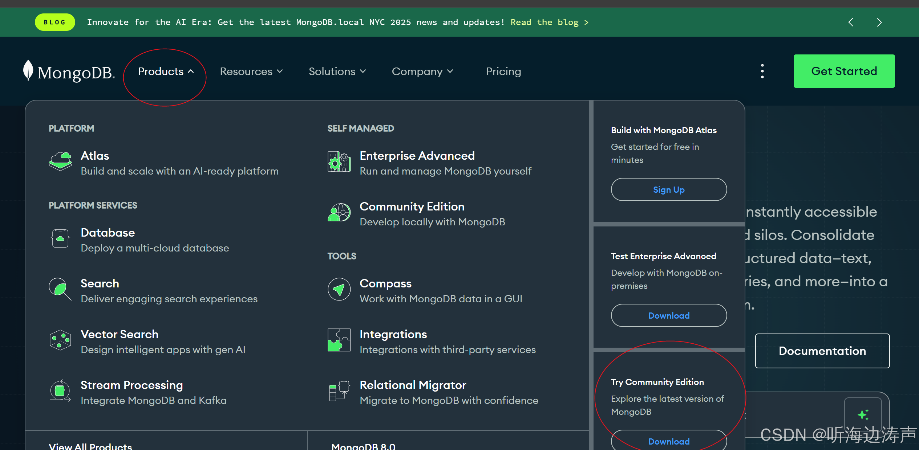Open the three-dot more options menu
The width and height of the screenshot is (919, 450).
[x=762, y=71]
